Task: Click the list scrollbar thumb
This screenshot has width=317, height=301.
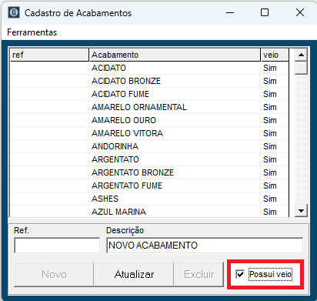Action: click(301, 68)
